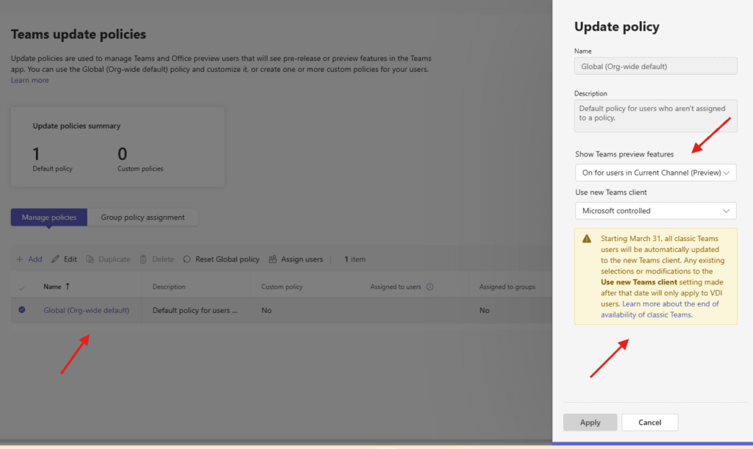
Task: Click the Cancel button
Action: click(649, 423)
